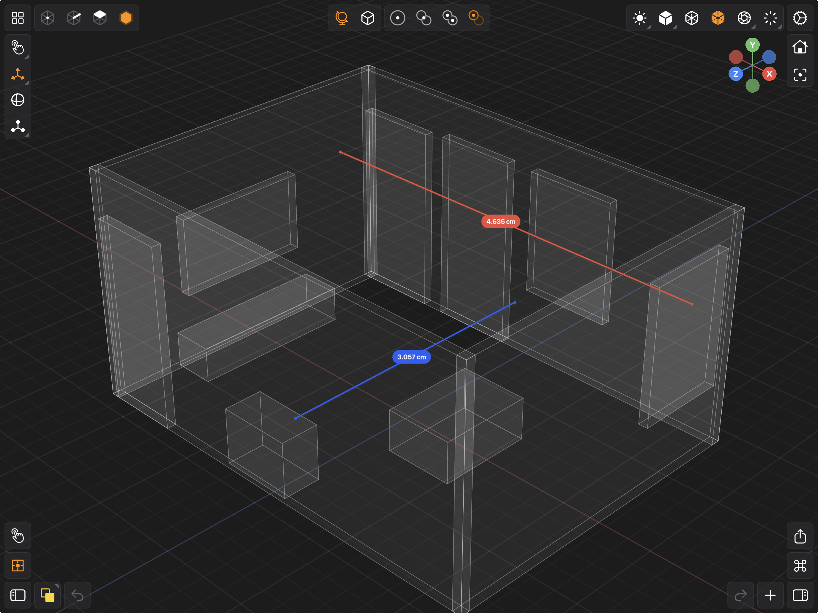Toggle the right sidebar panel
Viewport: 818px width, 613px height.
800,595
